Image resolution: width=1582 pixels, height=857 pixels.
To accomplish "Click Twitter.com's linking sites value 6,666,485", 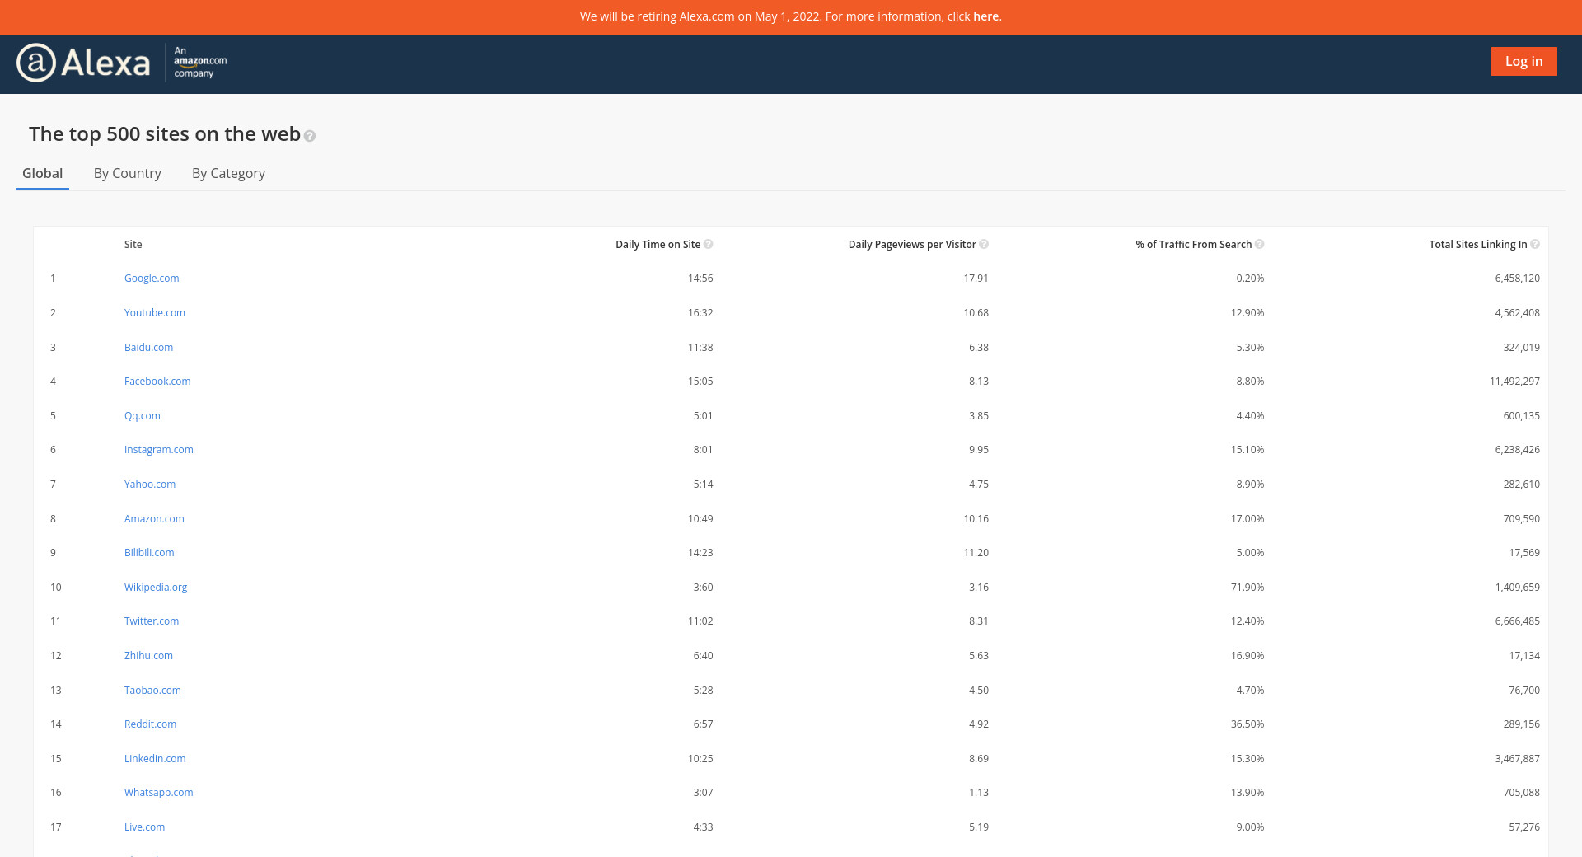I will click(1518, 621).
